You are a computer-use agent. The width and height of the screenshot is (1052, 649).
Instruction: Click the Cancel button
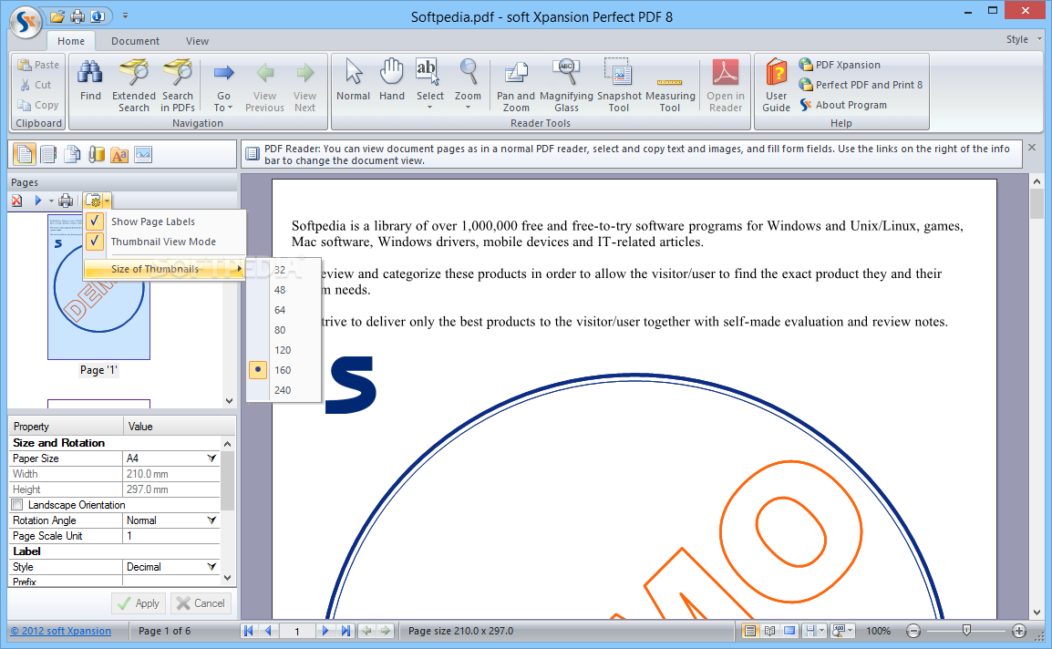pos(201,603)
